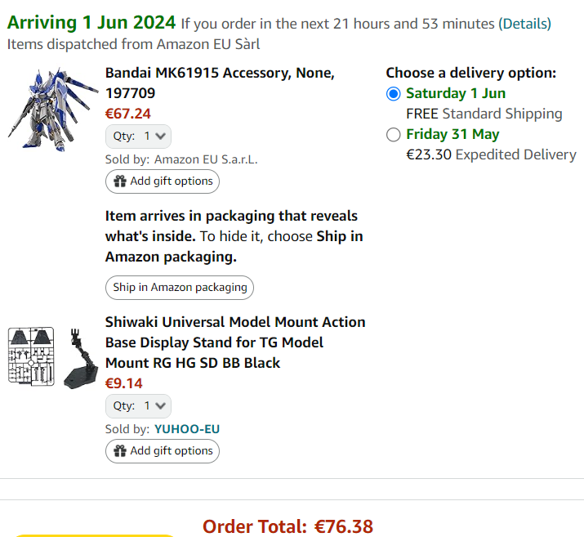Click the black display stand product image
This screenshot has height=537, width=584.
[80, 356]
